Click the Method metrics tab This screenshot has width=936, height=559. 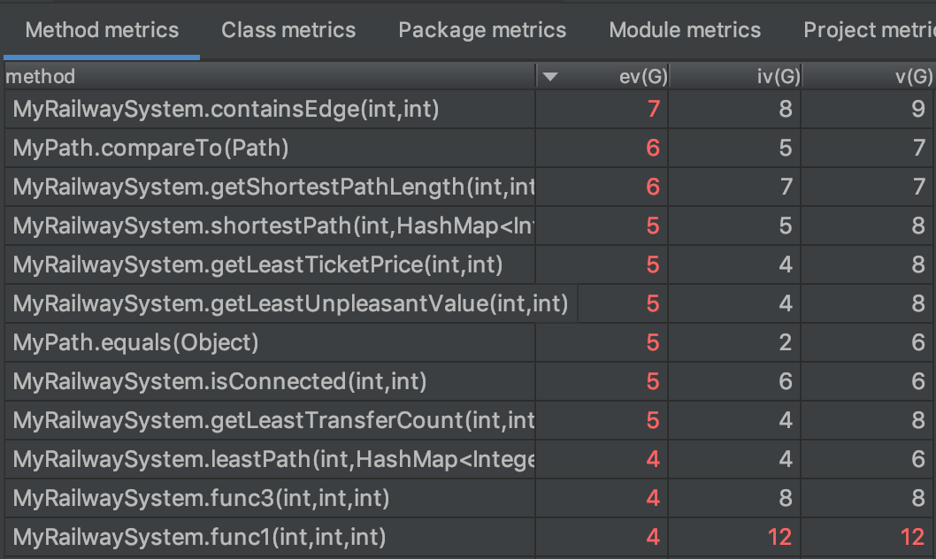pos(102,30)
